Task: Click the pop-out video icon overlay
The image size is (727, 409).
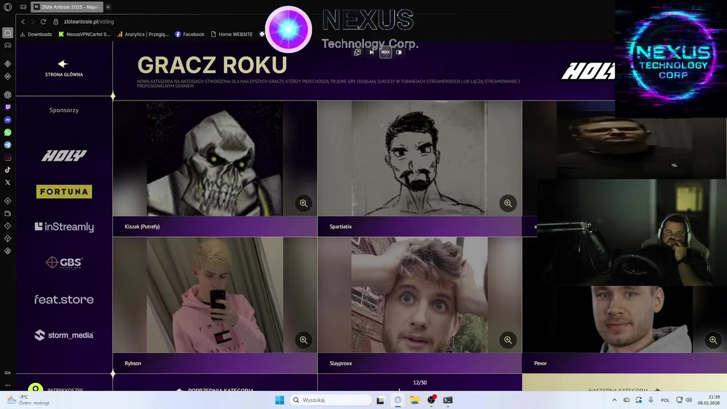Action: pos(357,52)
